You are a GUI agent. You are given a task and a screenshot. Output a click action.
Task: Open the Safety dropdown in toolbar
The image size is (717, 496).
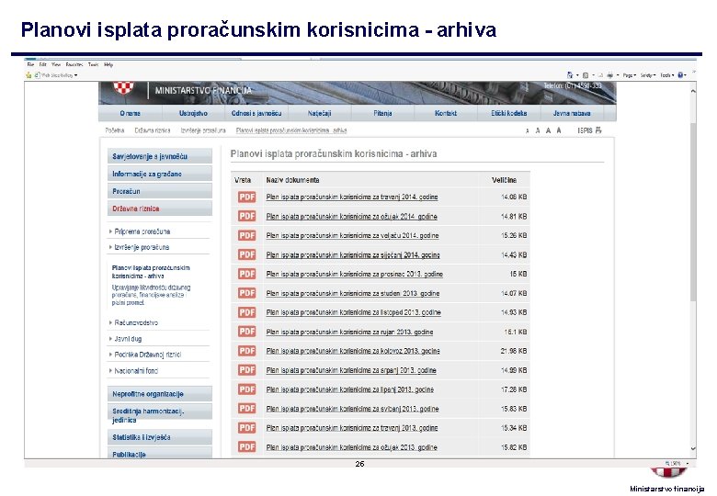tap(648, 75)
